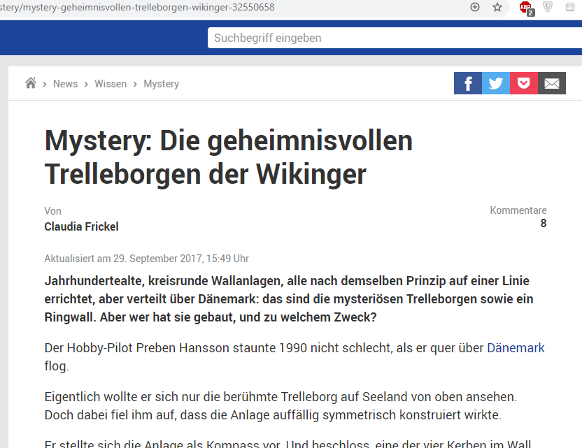
Task: Click the home icon in breadcrumb
Action: [31, 83]
